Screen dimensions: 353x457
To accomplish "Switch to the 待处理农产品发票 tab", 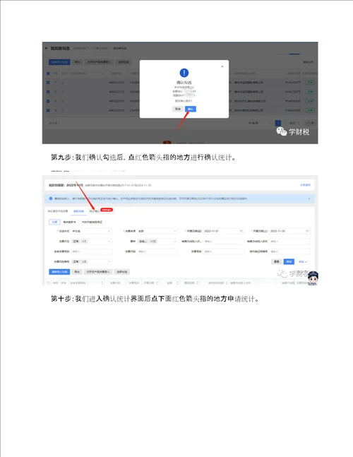I will coord(58,211).
